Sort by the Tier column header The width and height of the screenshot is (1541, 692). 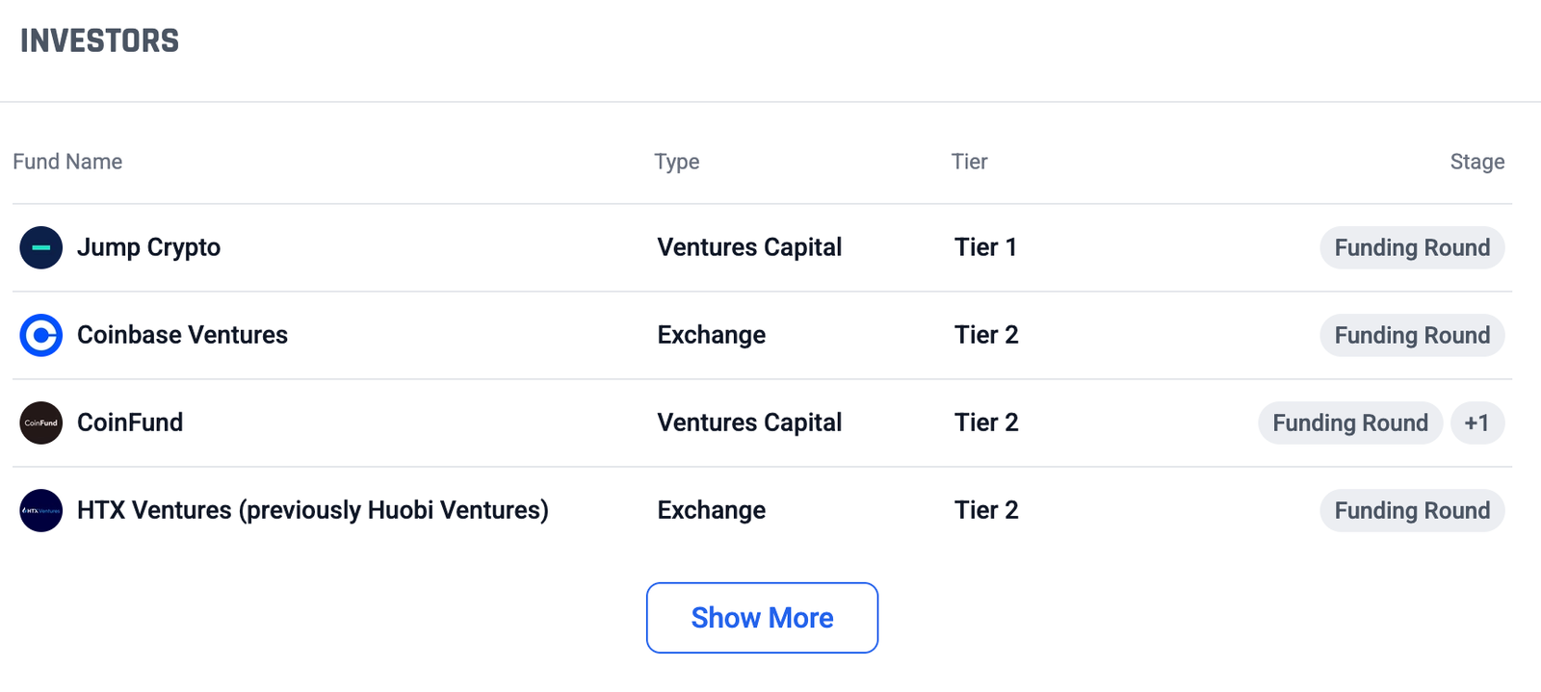click(x=970, y=162)
